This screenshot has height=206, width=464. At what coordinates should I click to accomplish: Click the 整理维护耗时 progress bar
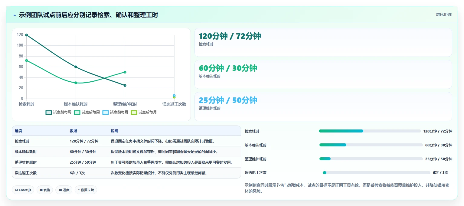pos(371,159)
